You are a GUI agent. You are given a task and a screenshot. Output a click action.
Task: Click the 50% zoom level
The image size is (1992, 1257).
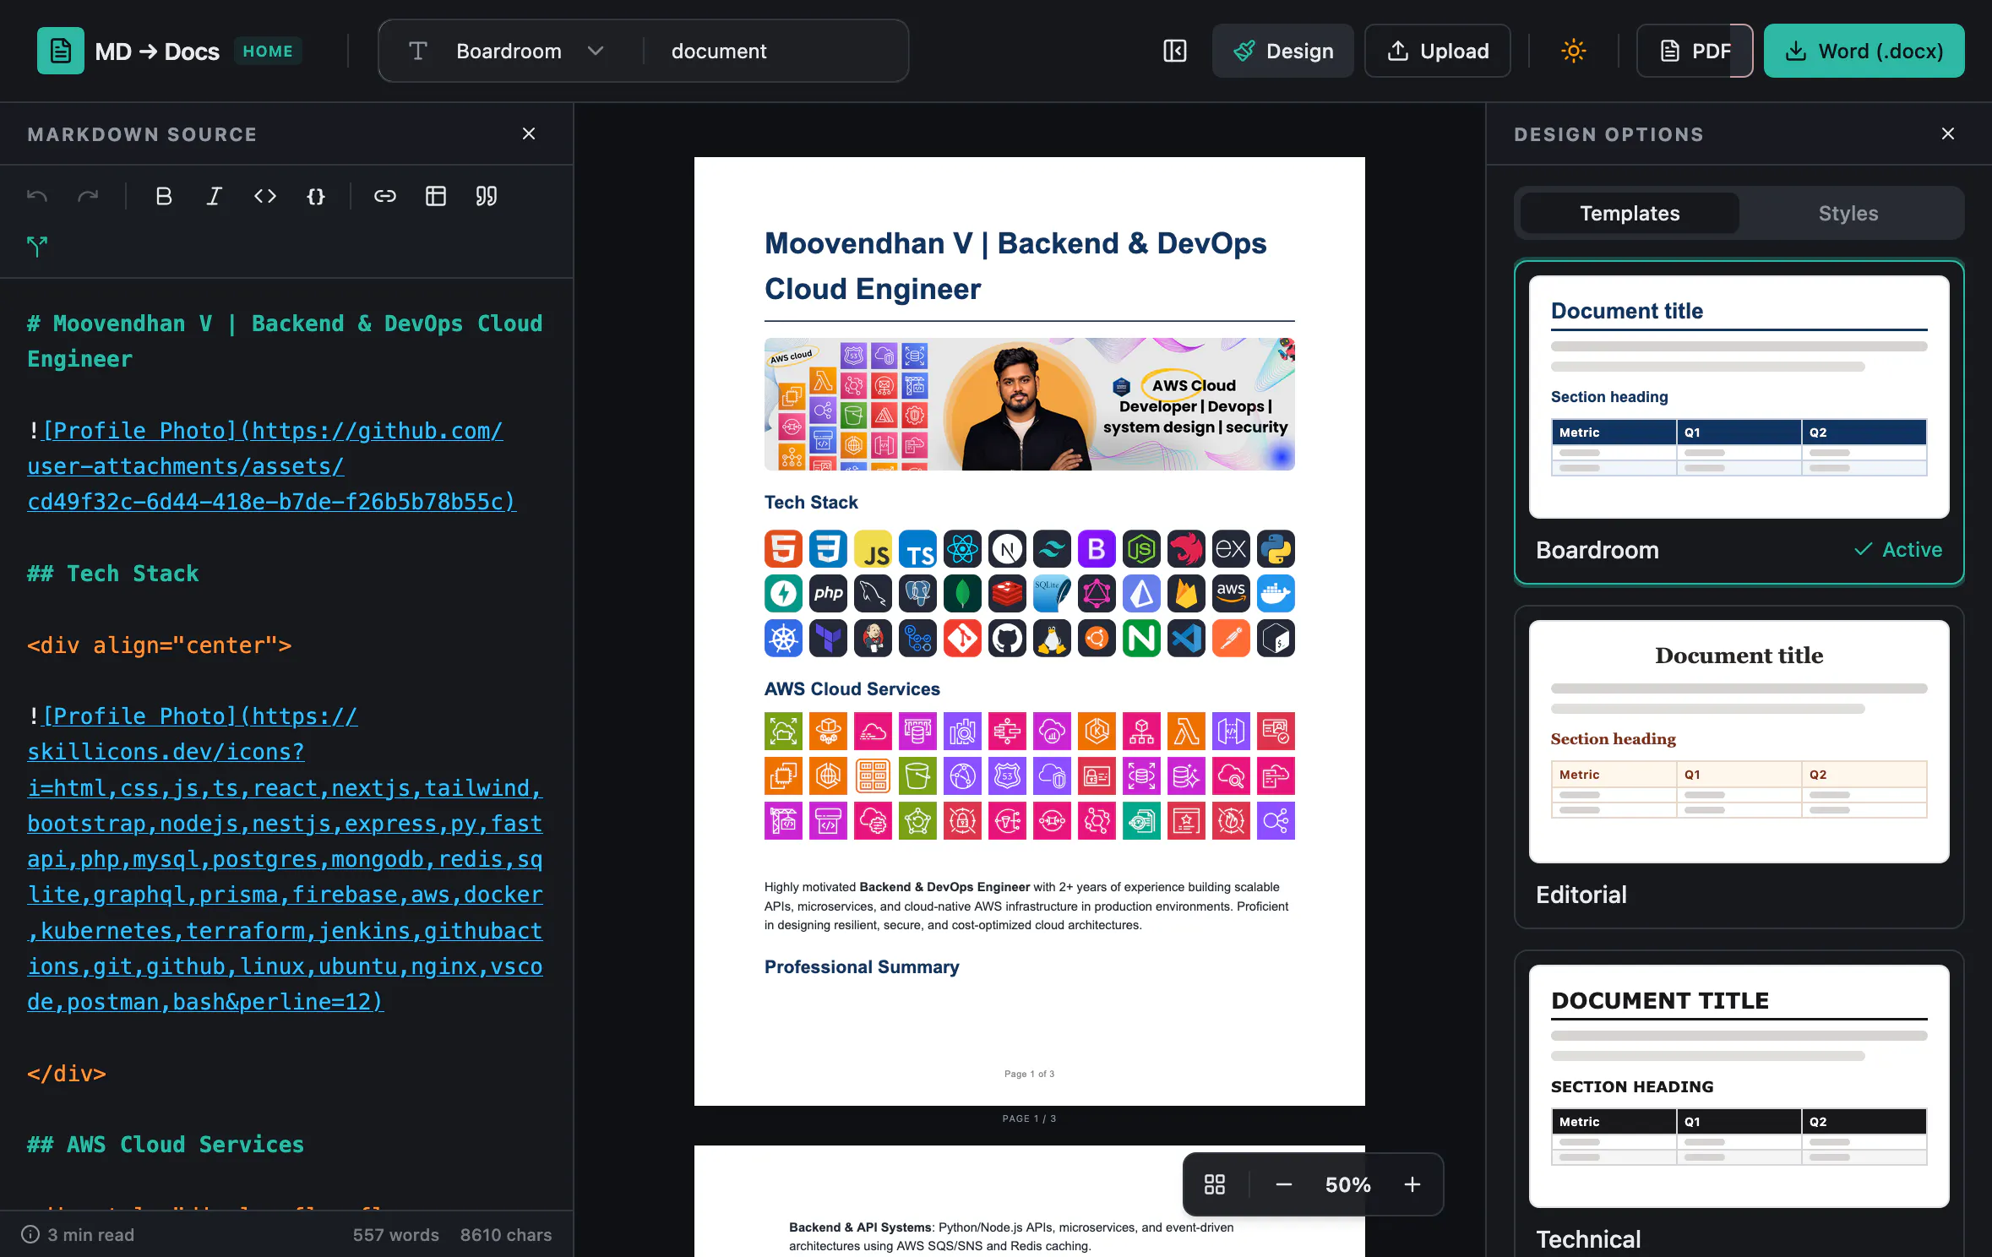1347,1184
